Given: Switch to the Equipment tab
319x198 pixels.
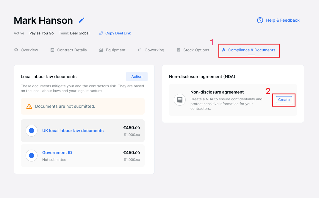Looking at the screenshot, I should coord(115,50).
